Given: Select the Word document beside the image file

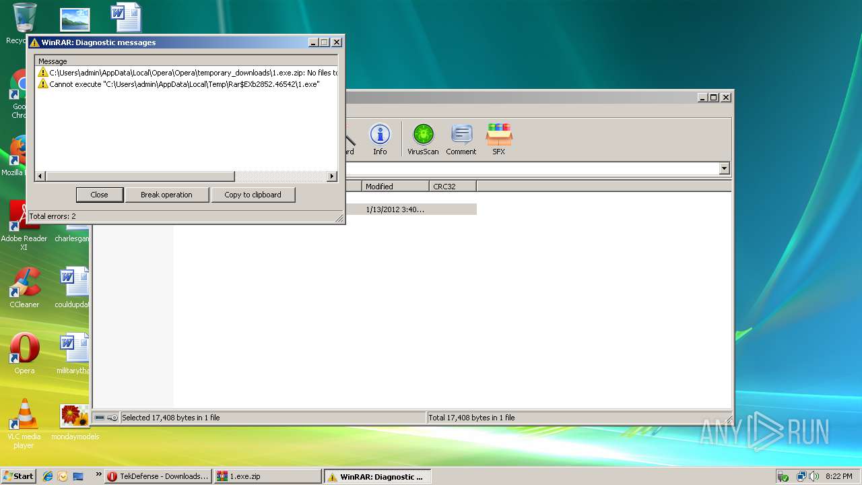Looking at the screenshot, I should (x=127, y=17).
